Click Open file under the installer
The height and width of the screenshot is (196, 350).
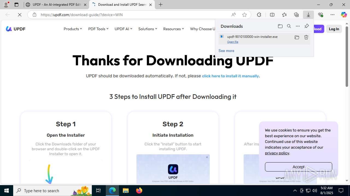pos(233,42)
